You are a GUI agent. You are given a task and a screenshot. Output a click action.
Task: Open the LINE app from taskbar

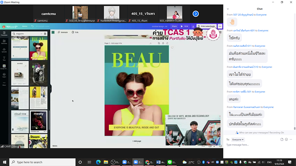[172, 162]
